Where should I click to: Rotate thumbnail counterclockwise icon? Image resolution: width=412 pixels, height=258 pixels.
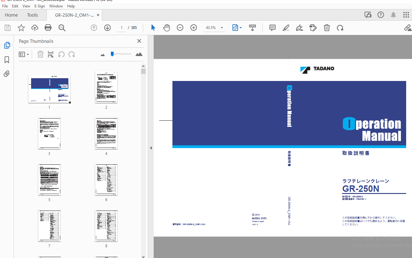(x=62, y=54)
